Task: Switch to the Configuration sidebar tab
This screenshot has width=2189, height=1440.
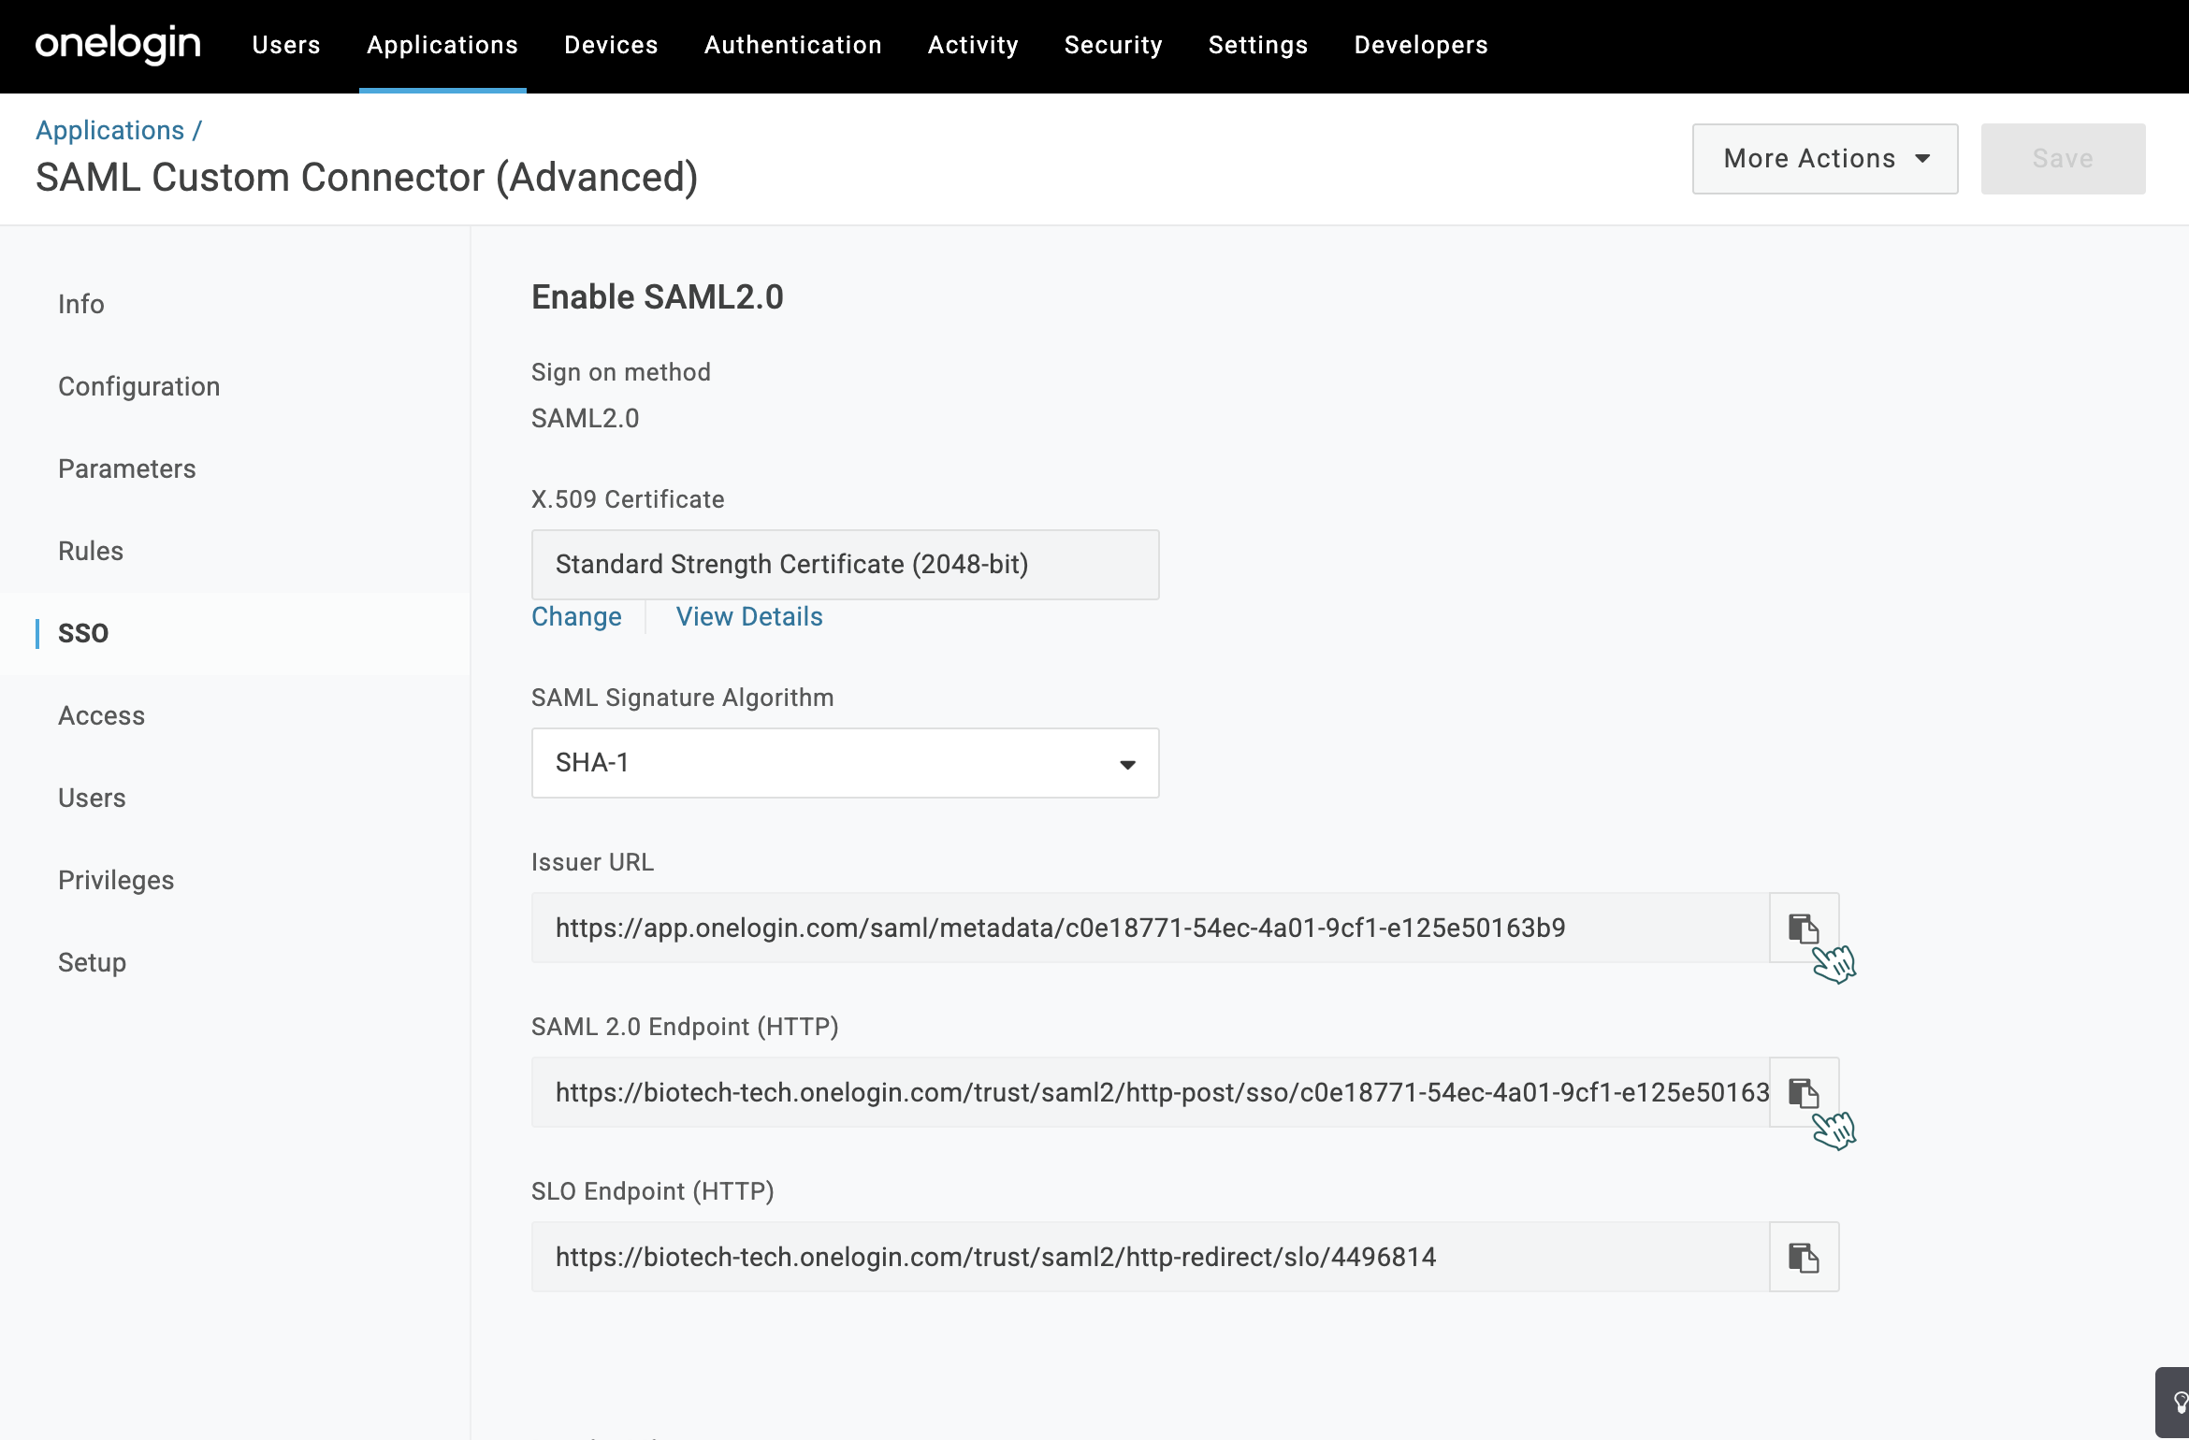Action: click(x=138, y=386)
